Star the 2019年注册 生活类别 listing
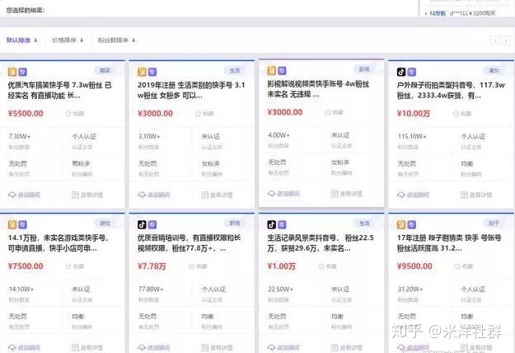This screenshot has width=515, height=353. pyautogui.click(x=198, y=114)
